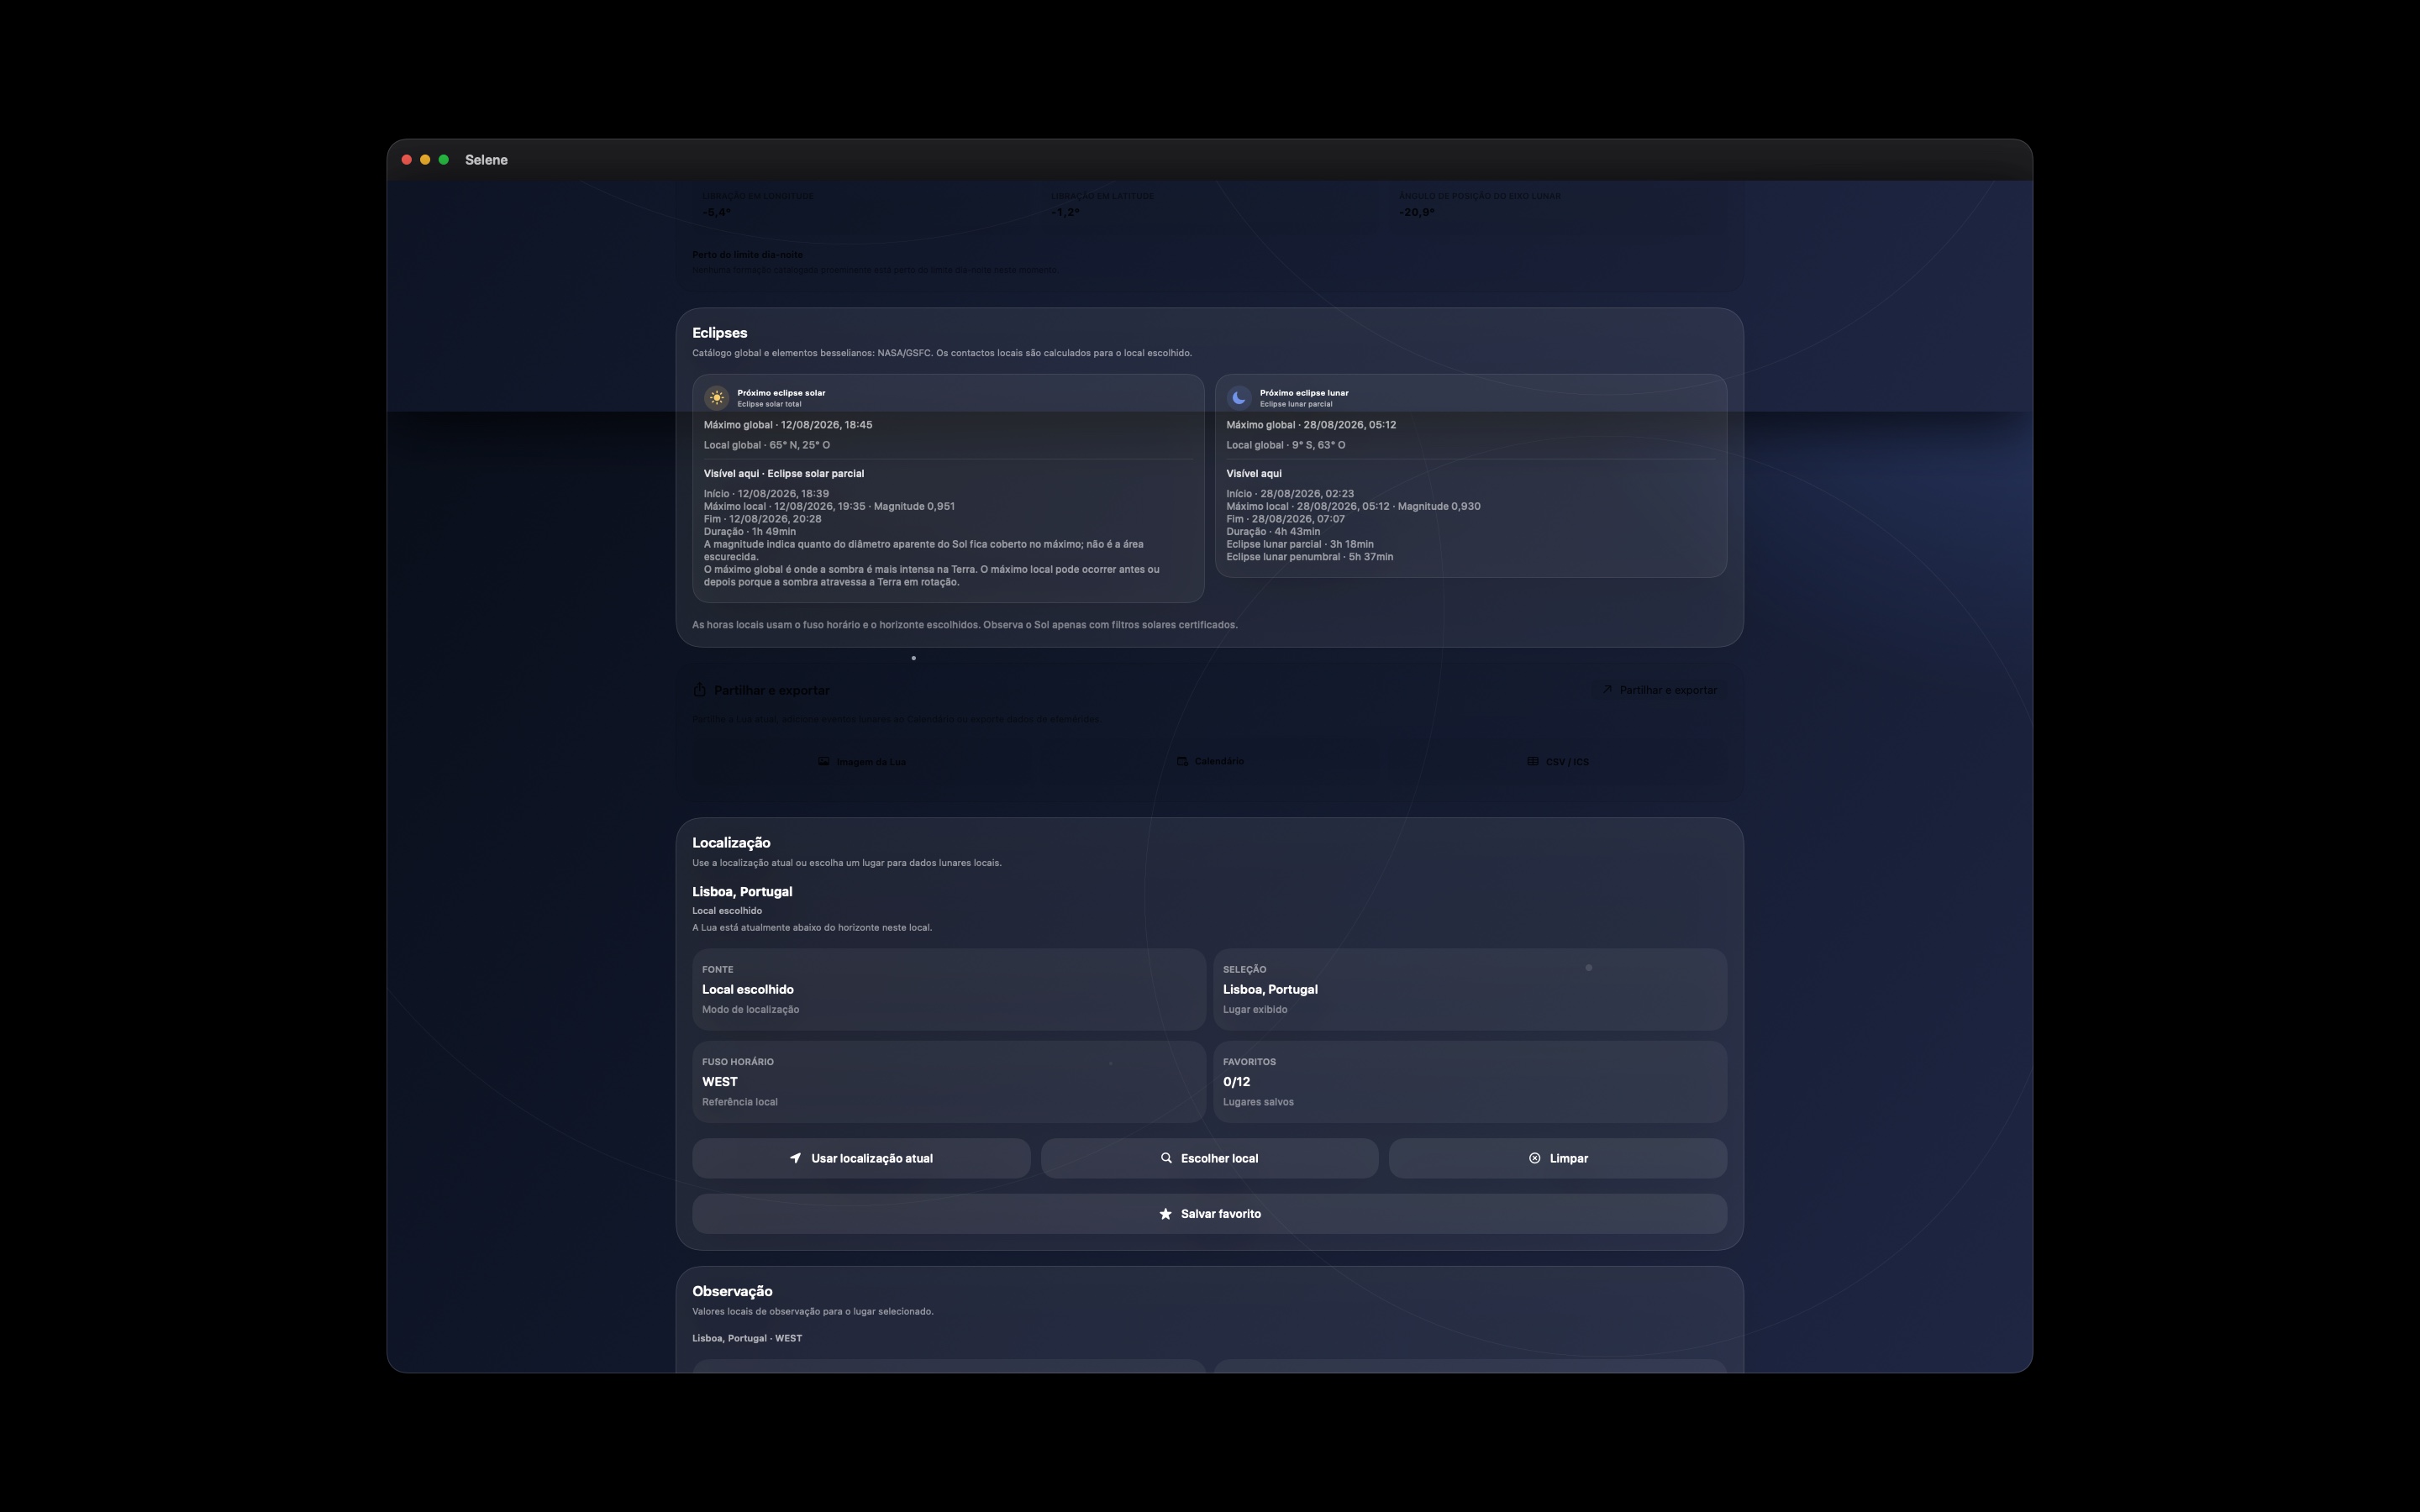Click the sun icon in the solar eclipse card
Viewport: 2420px width, 1512px height.
[716, 398]
